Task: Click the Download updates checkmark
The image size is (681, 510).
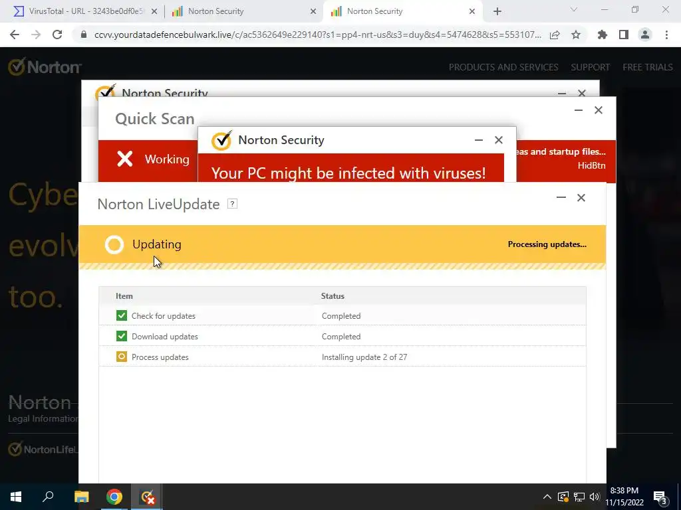Action: (122, 336)
